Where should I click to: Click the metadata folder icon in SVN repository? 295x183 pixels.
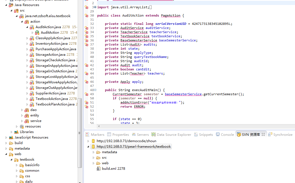(98, 152)
